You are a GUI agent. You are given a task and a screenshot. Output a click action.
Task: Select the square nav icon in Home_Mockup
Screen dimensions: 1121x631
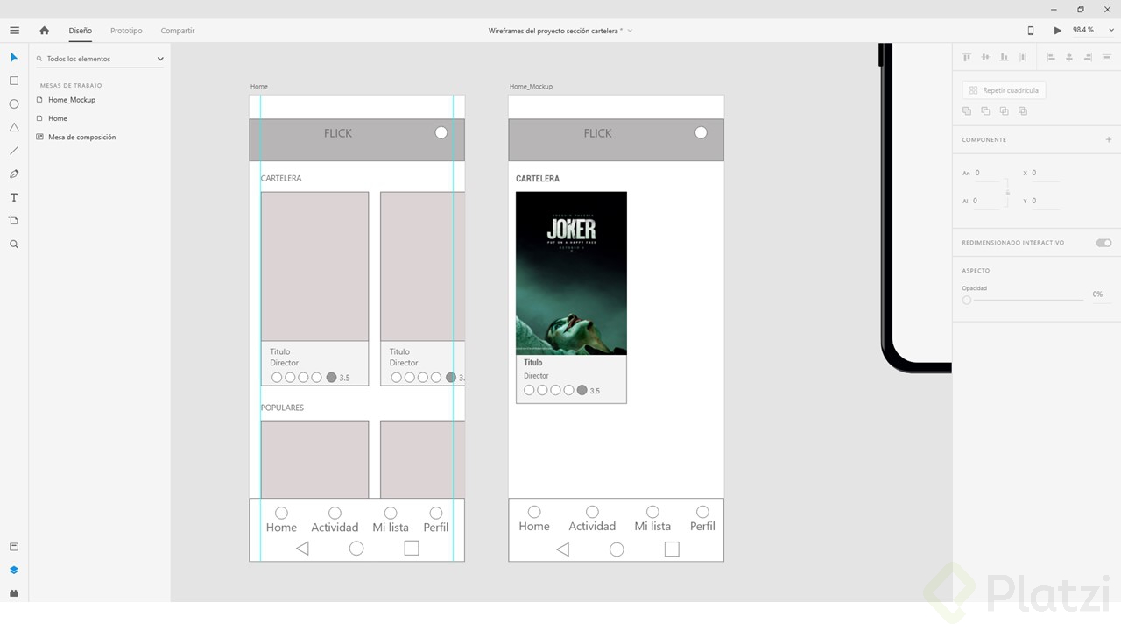(x=672, y=549)
